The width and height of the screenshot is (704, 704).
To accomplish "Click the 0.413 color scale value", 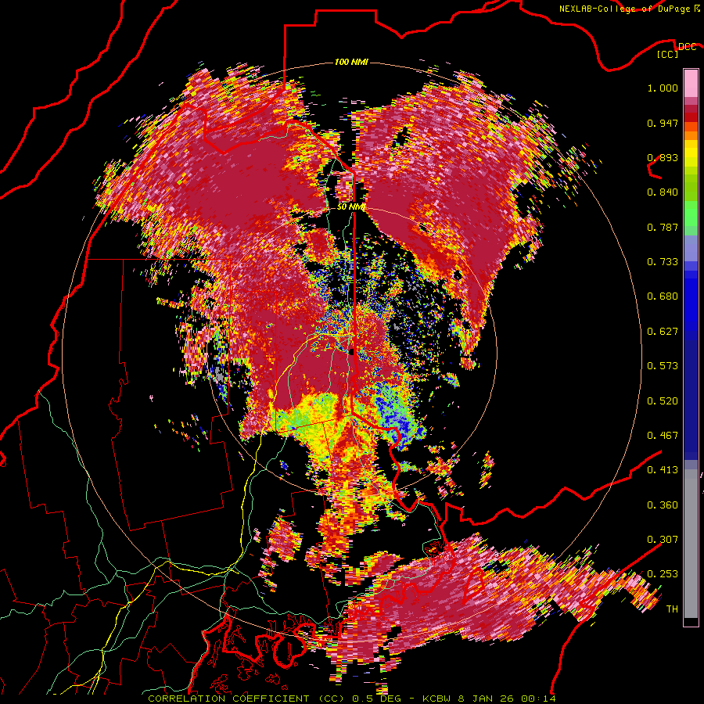I will (663, 470).
